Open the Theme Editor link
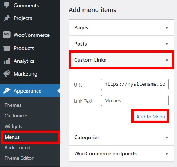This screenshot has height=167, width=177. click(19, 158)
